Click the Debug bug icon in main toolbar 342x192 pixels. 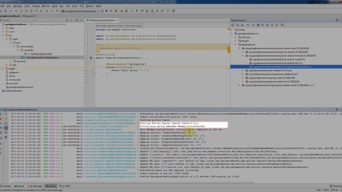point(106,11)
